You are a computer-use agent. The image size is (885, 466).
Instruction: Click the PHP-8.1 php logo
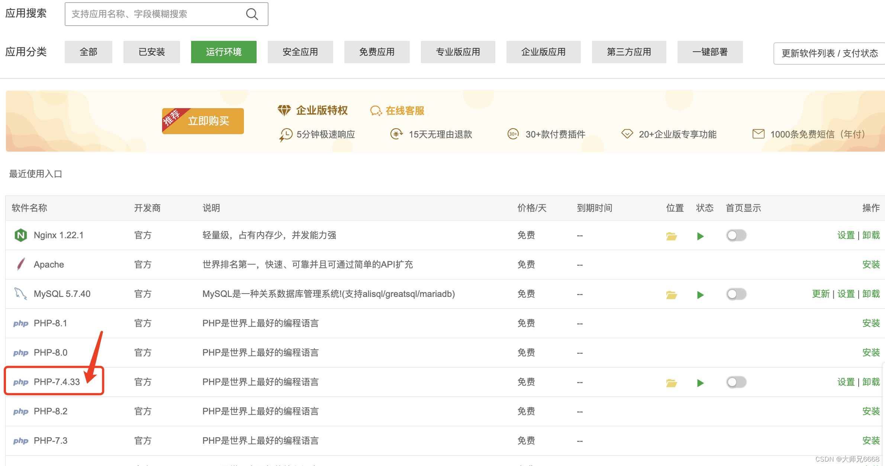click(x=21, y=323)
